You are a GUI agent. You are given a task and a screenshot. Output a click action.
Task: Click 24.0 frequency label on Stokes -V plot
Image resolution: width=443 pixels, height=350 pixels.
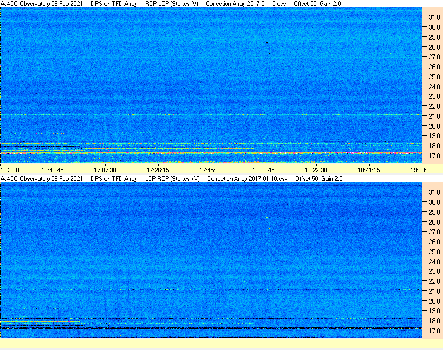pyautogui.click(x=435, y=86)
